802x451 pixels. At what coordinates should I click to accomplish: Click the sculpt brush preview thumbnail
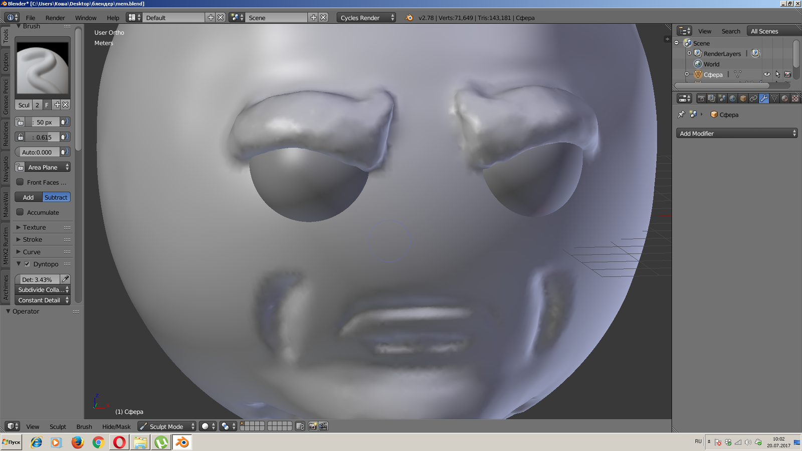[x=43, y=68]
